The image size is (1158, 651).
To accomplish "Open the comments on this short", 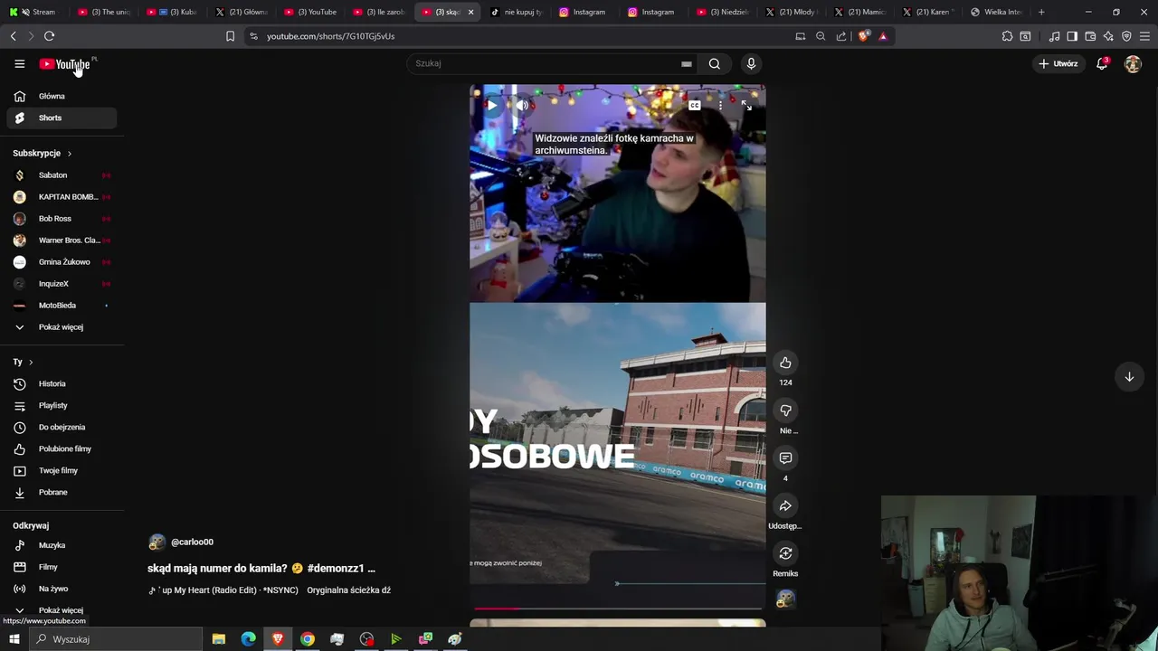I will 785,458.
